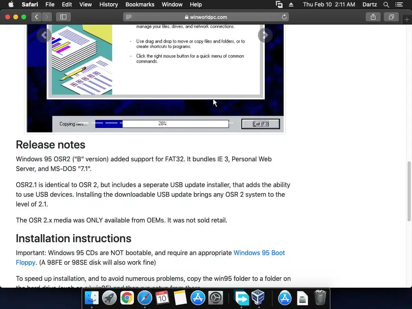Open the Window menu
This screenshot has width=412, height=309.
(x=172, y=4)
